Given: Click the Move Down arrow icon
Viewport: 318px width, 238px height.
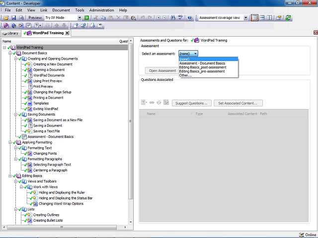Looking at the screenshot, I should (x=64, y=25).
